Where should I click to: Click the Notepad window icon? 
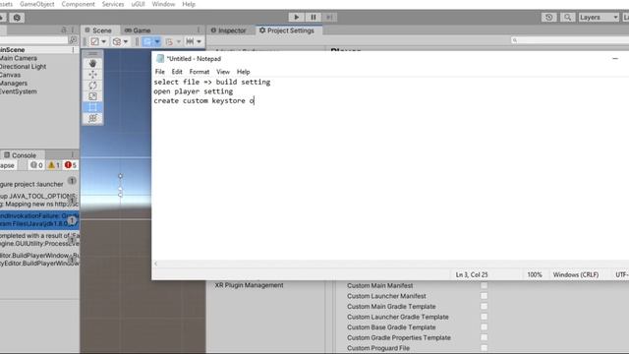[x=160, y=59]
